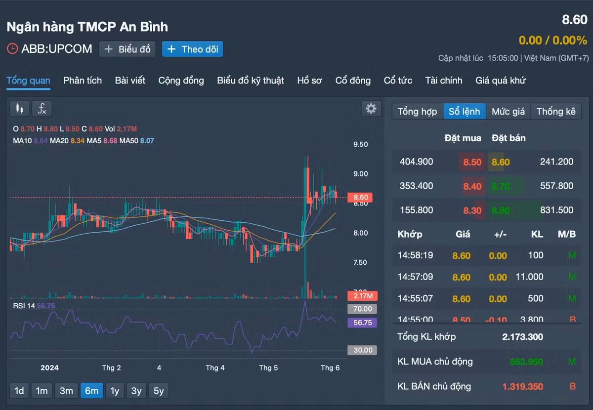Image resolution: width=593 pixels, height=410 pixels.
Task: Click the Đặt mua column header
Action: click(x=463, y=138)
